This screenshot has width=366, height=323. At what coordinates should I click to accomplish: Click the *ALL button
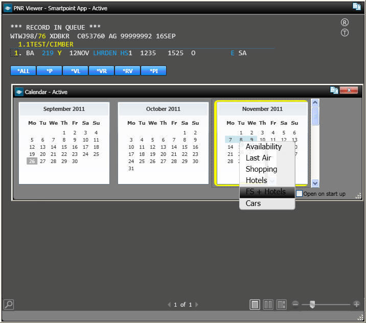[x=23, y=71]
